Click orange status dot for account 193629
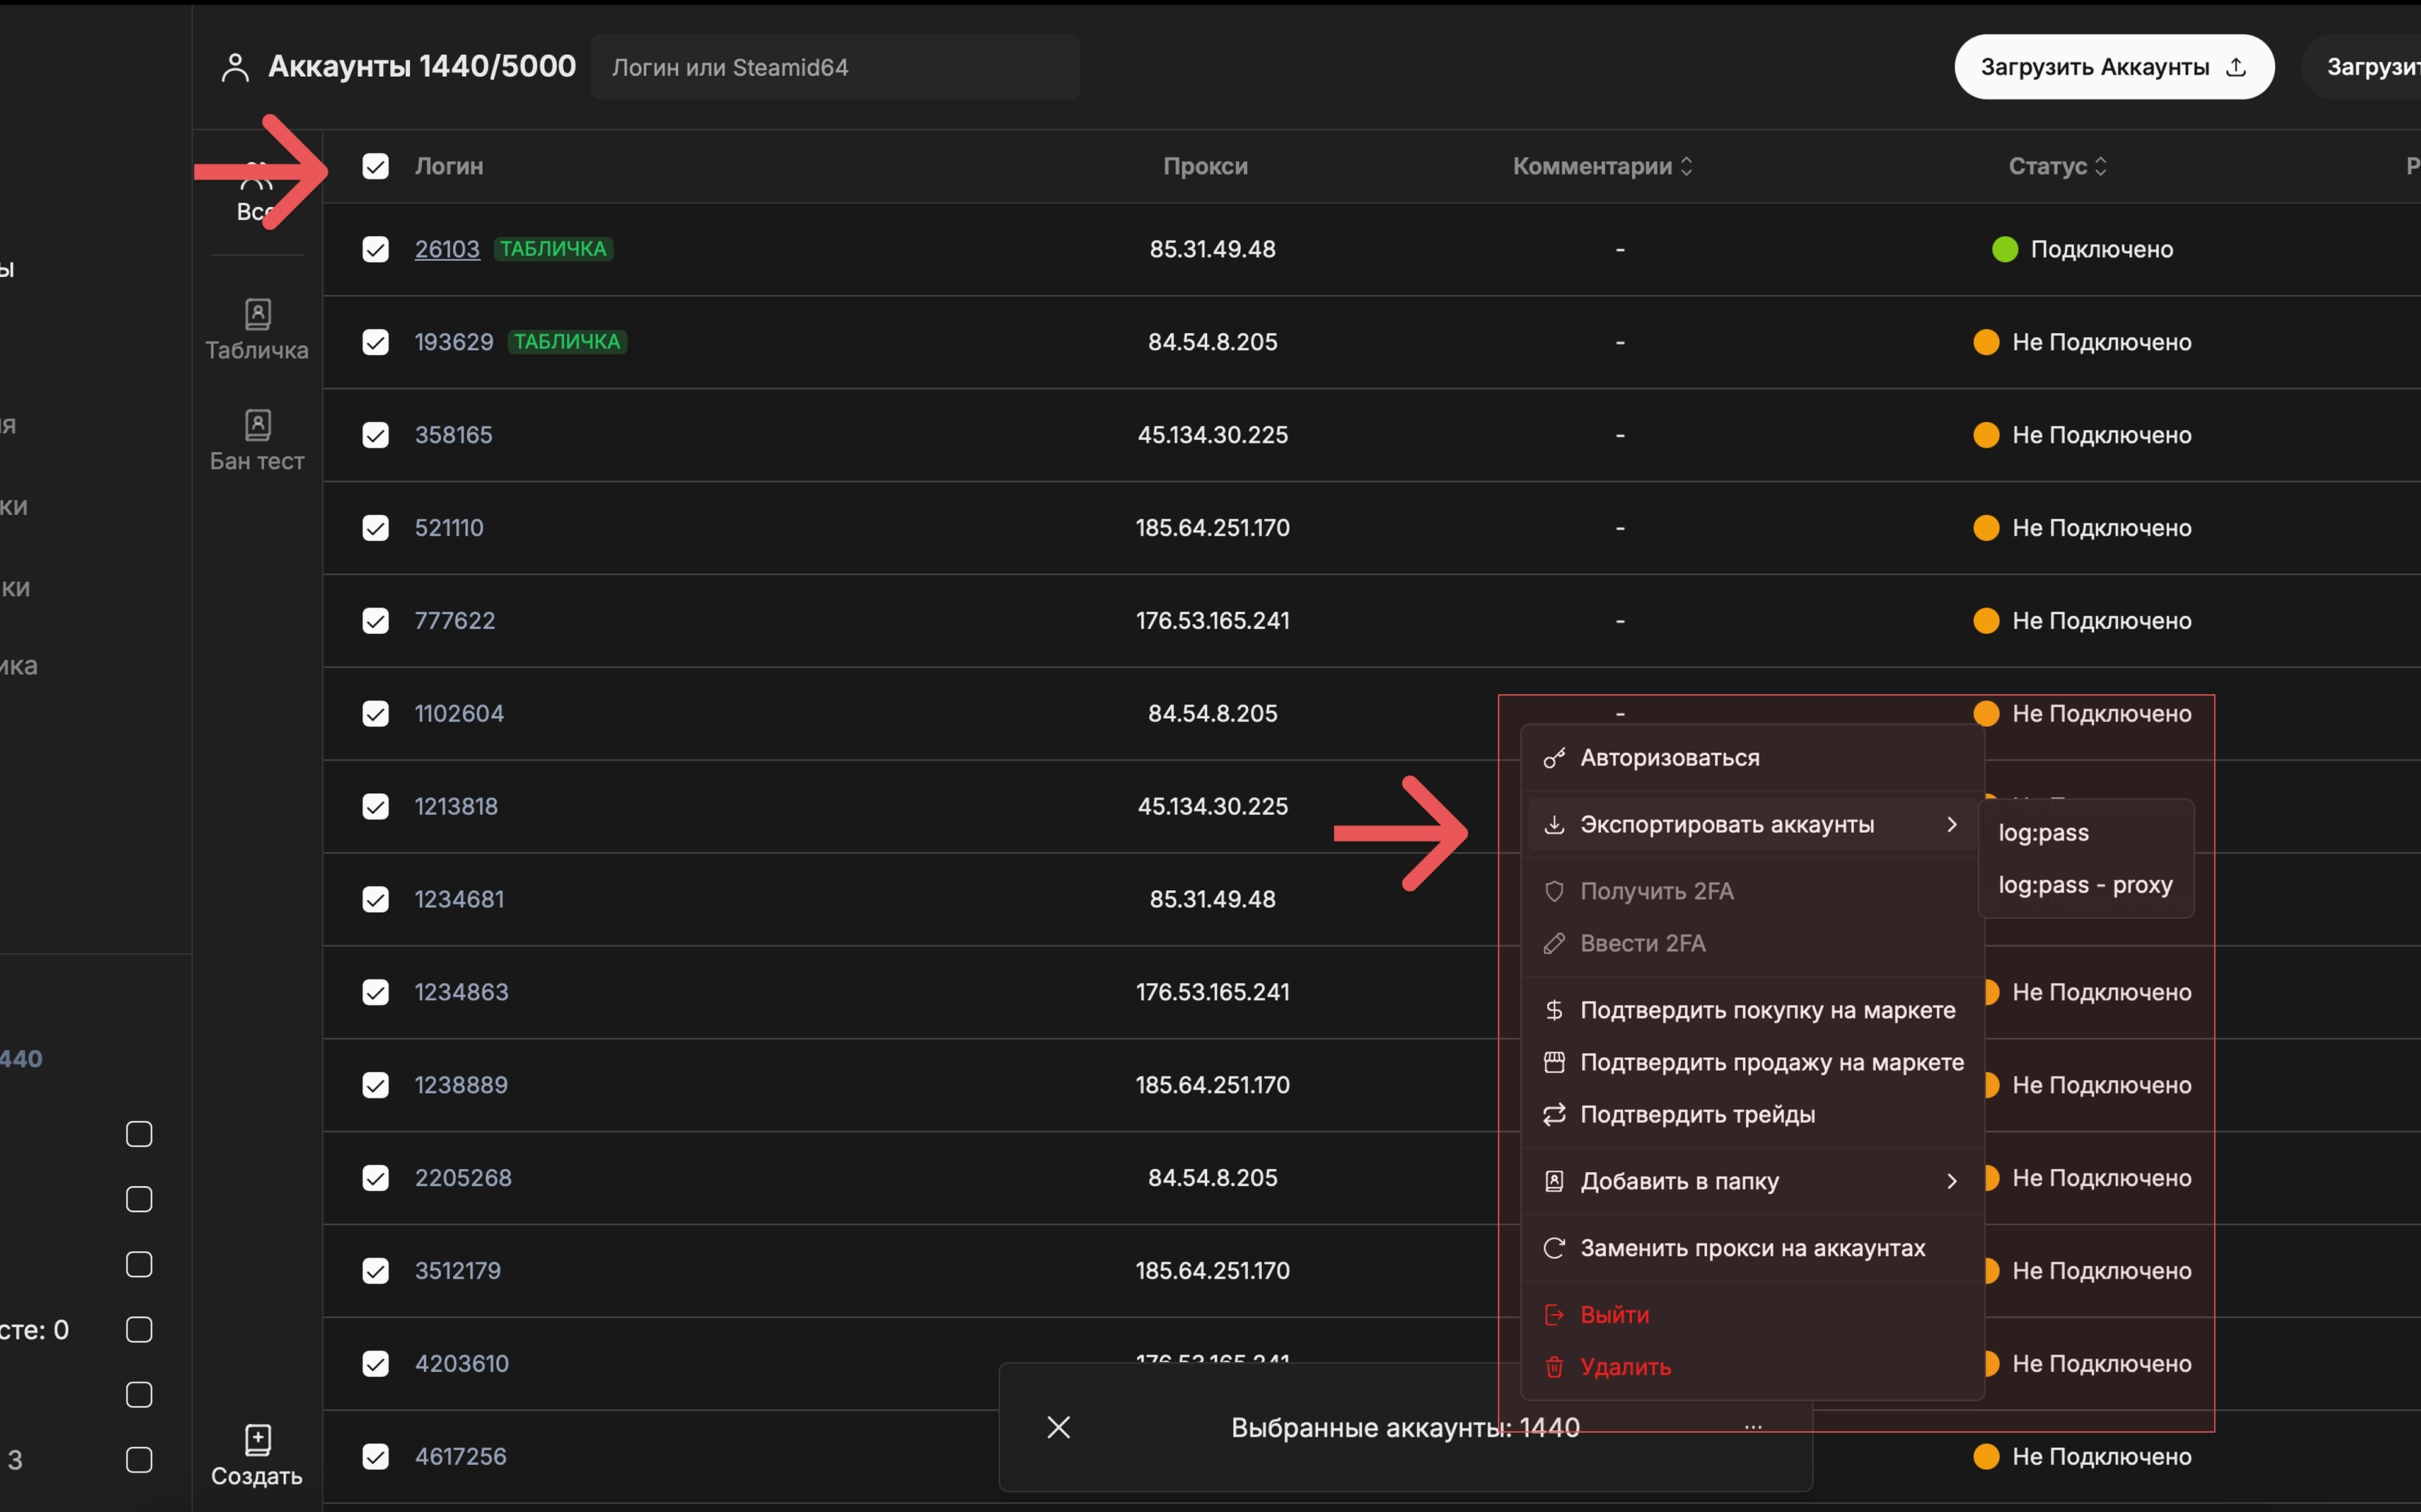The width and height of the screenshot is (2421, 1512). (x=1986, y=342)
